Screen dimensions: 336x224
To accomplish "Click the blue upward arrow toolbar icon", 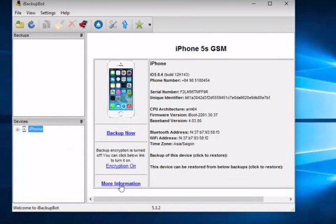I will (125, 25).
